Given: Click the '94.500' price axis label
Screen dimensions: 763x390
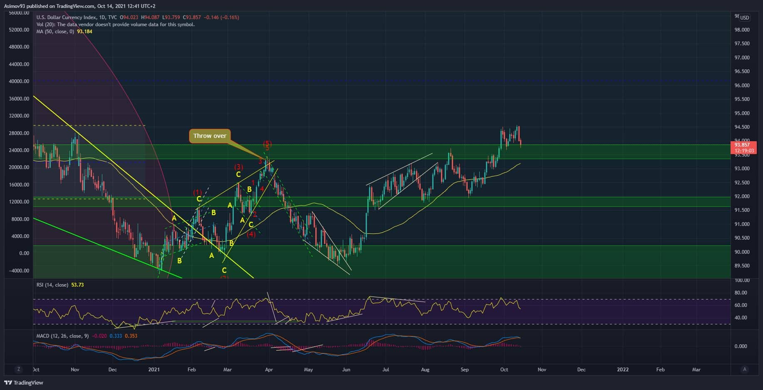Looking at the screenshot, I should click(742, 127).
